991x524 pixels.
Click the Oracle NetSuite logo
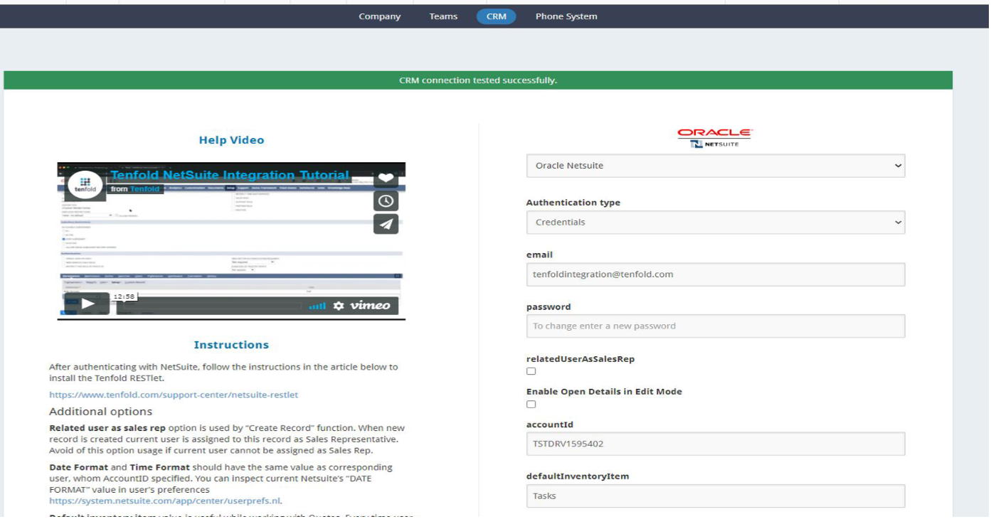point(715,134)
